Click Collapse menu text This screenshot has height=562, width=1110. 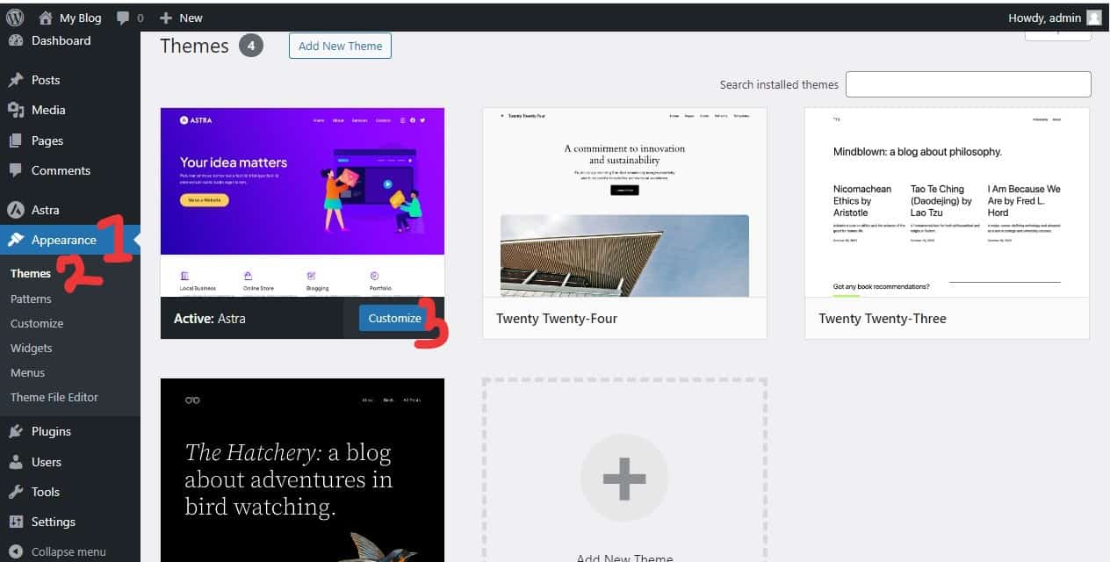[x=68, y=551]
